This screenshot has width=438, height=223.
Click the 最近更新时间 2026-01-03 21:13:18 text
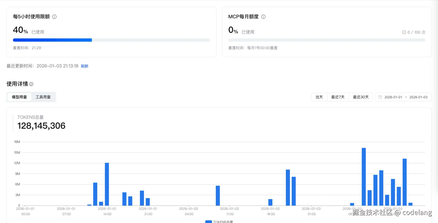42,66
